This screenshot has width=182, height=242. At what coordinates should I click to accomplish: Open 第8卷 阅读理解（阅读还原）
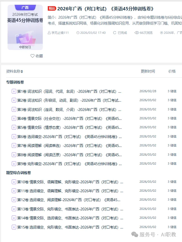point(69,155)
